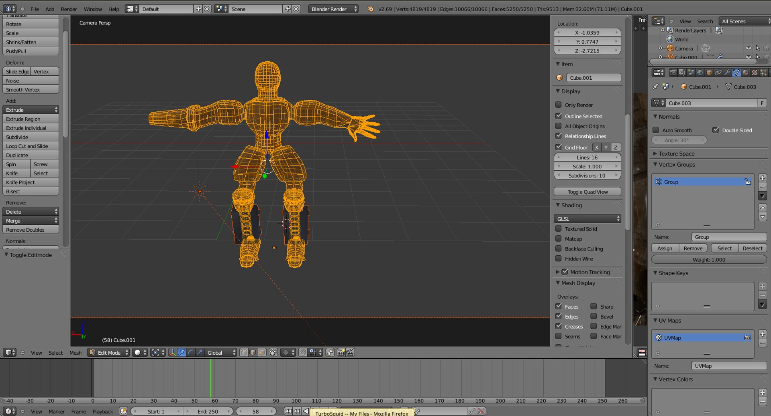Screen dimensions: 771x416
Task: Click the grid Scale 1.000 field
Action: coord(587,166)
